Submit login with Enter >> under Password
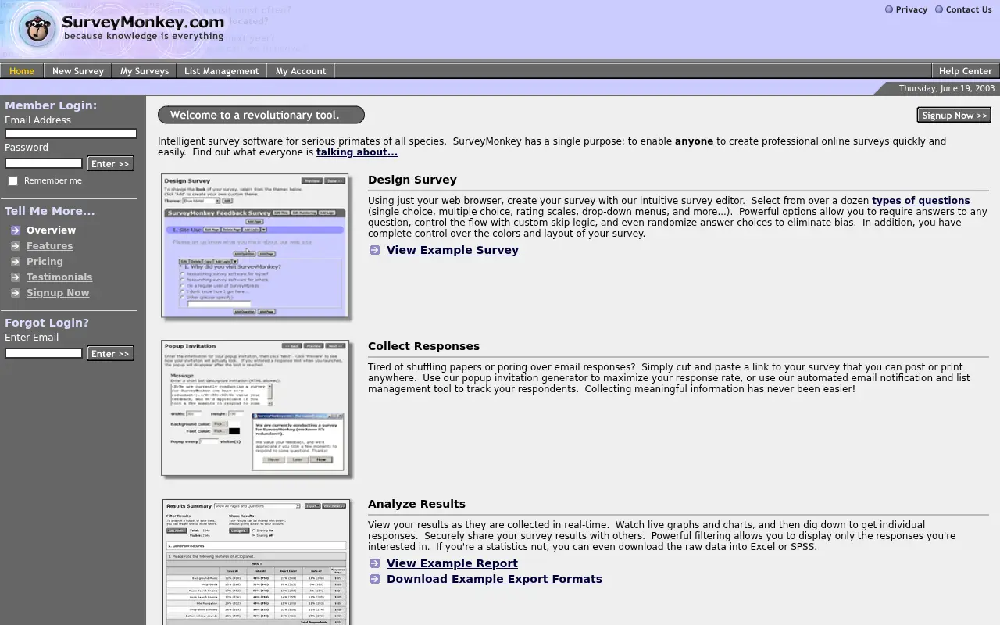 110,163
